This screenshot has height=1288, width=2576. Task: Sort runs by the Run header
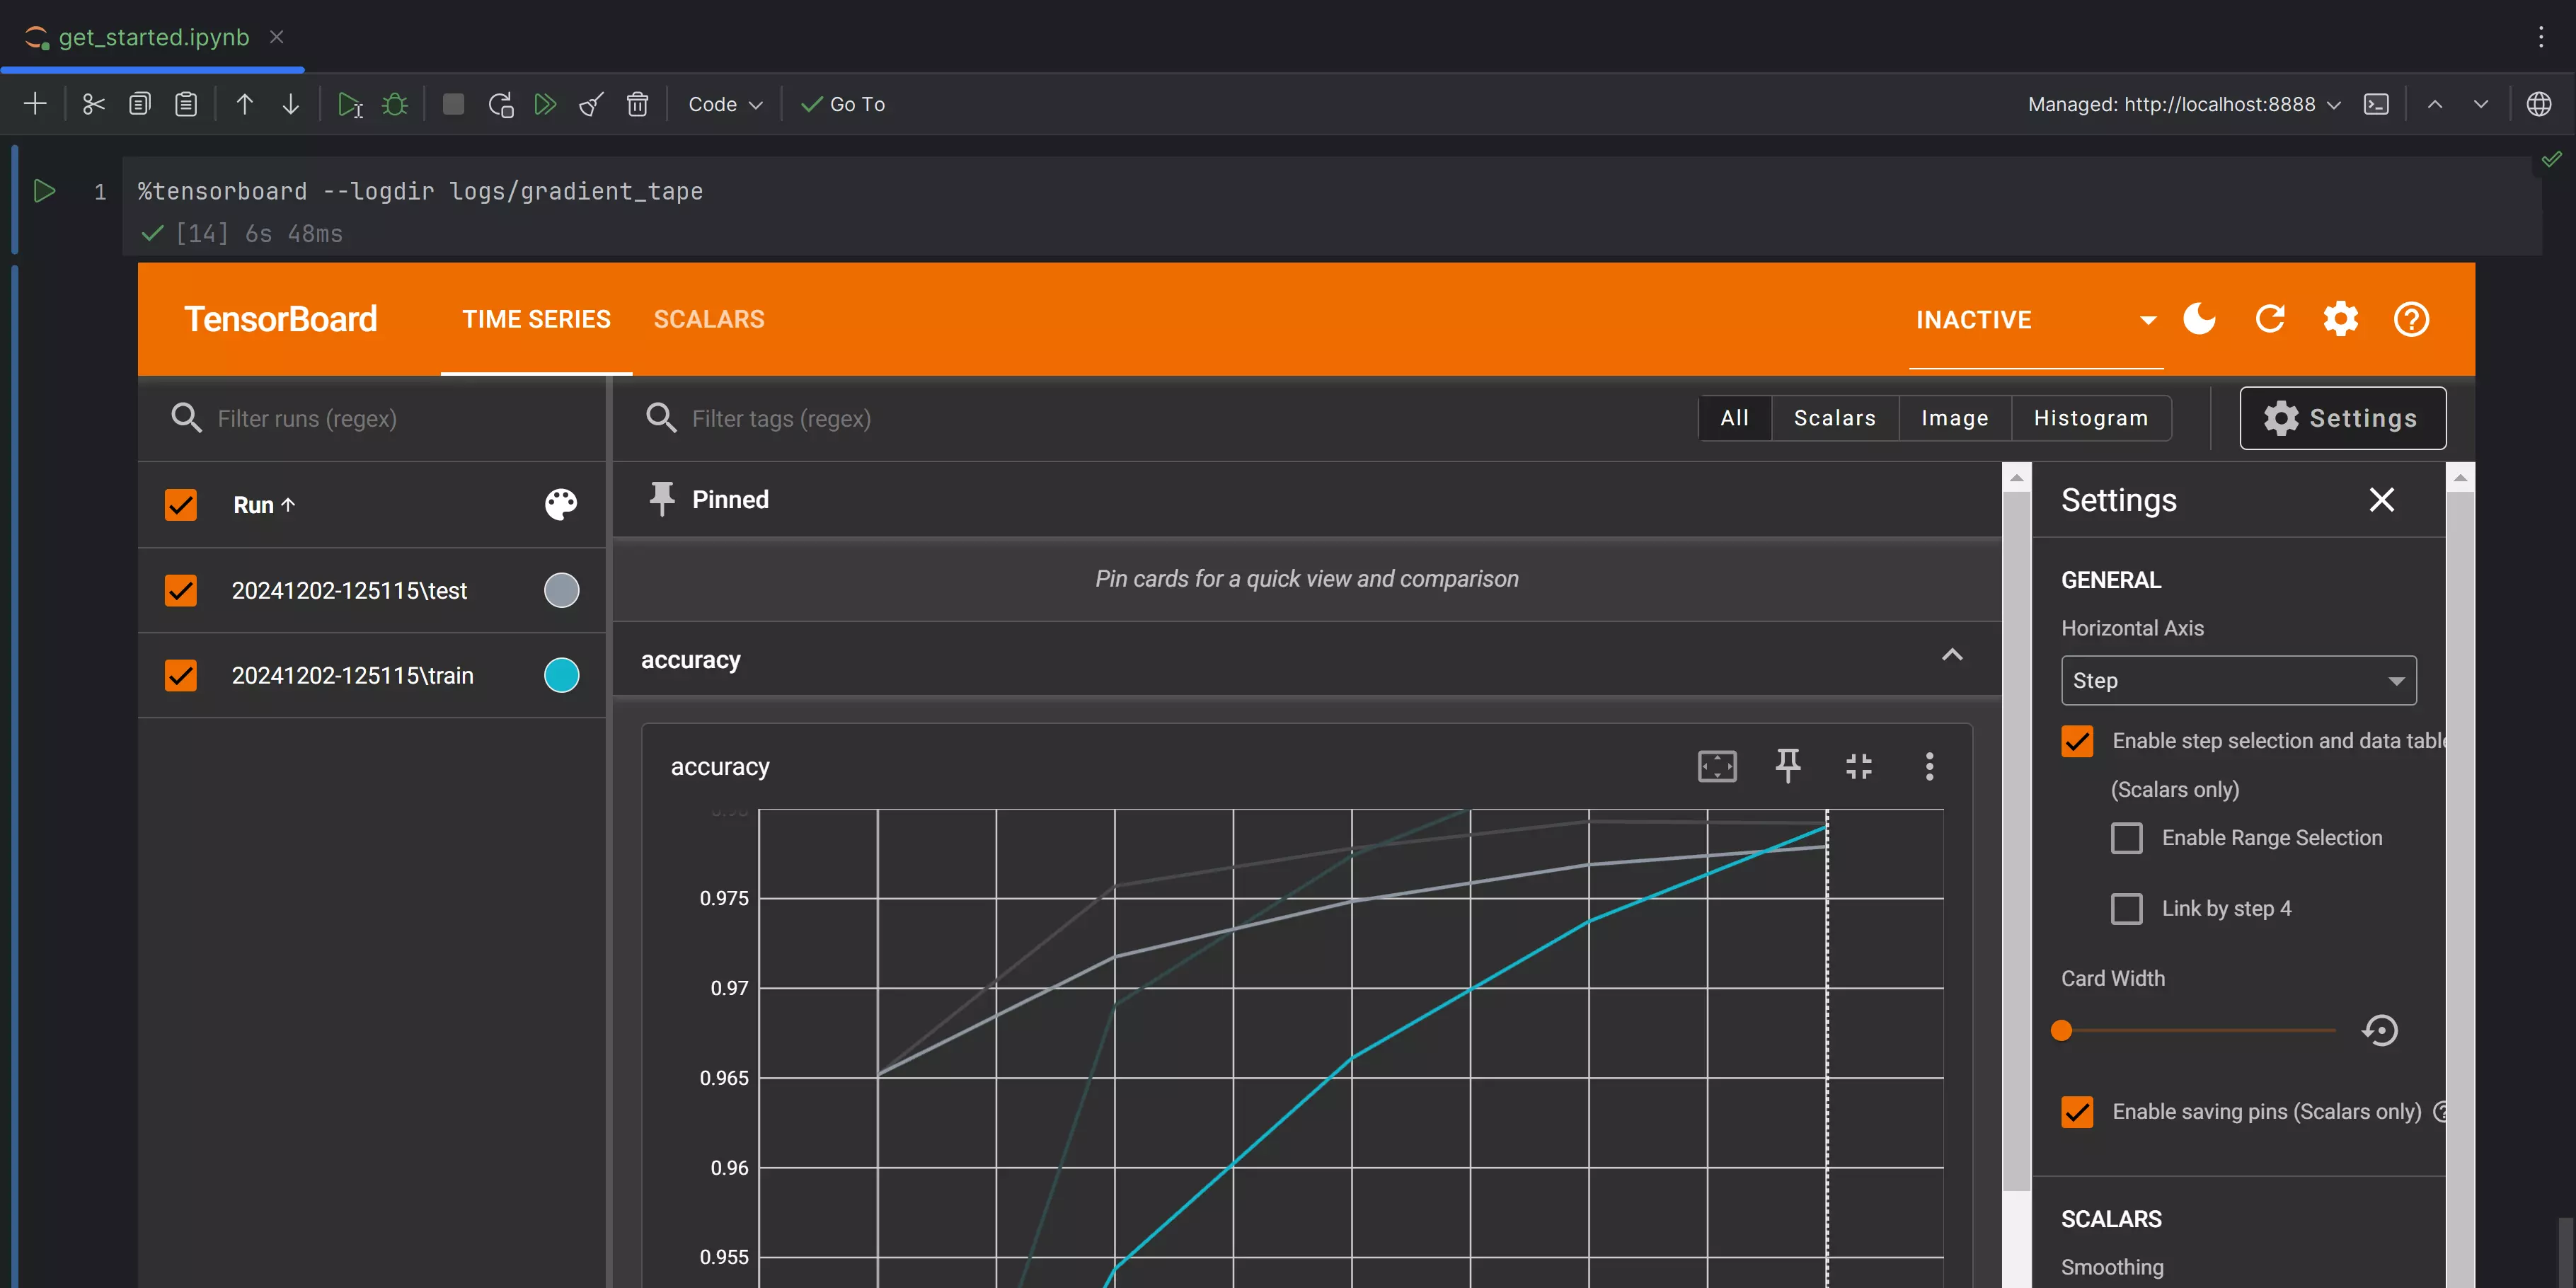(x=264, y=505)
